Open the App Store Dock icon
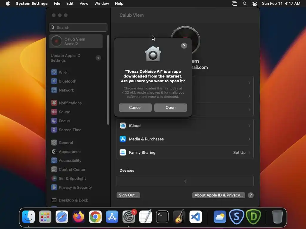The width and height of the screenshot is (306, 229). click(112, 217)
